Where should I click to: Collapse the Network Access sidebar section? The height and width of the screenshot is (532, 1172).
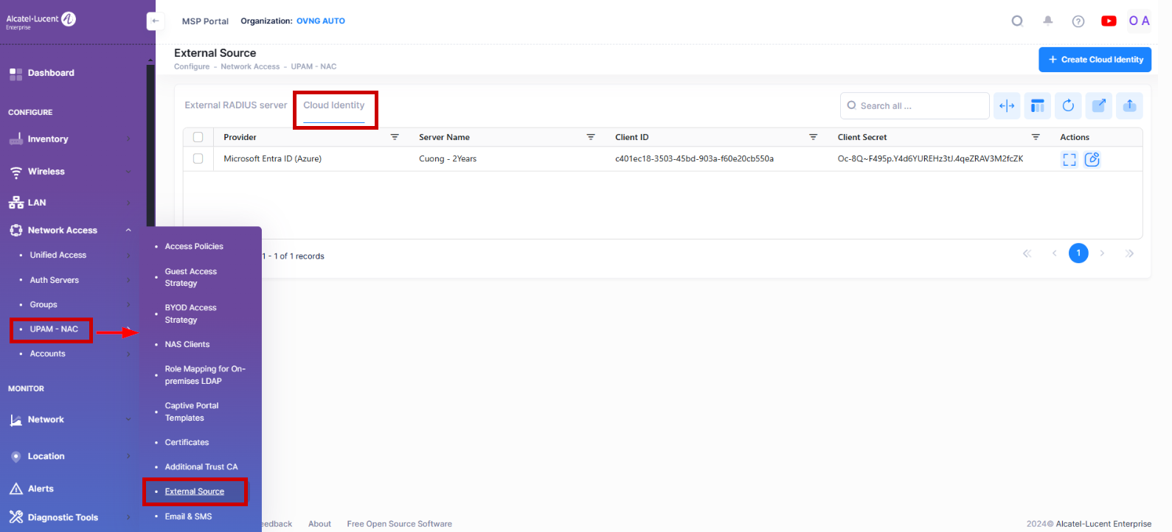tap(128, 231)
